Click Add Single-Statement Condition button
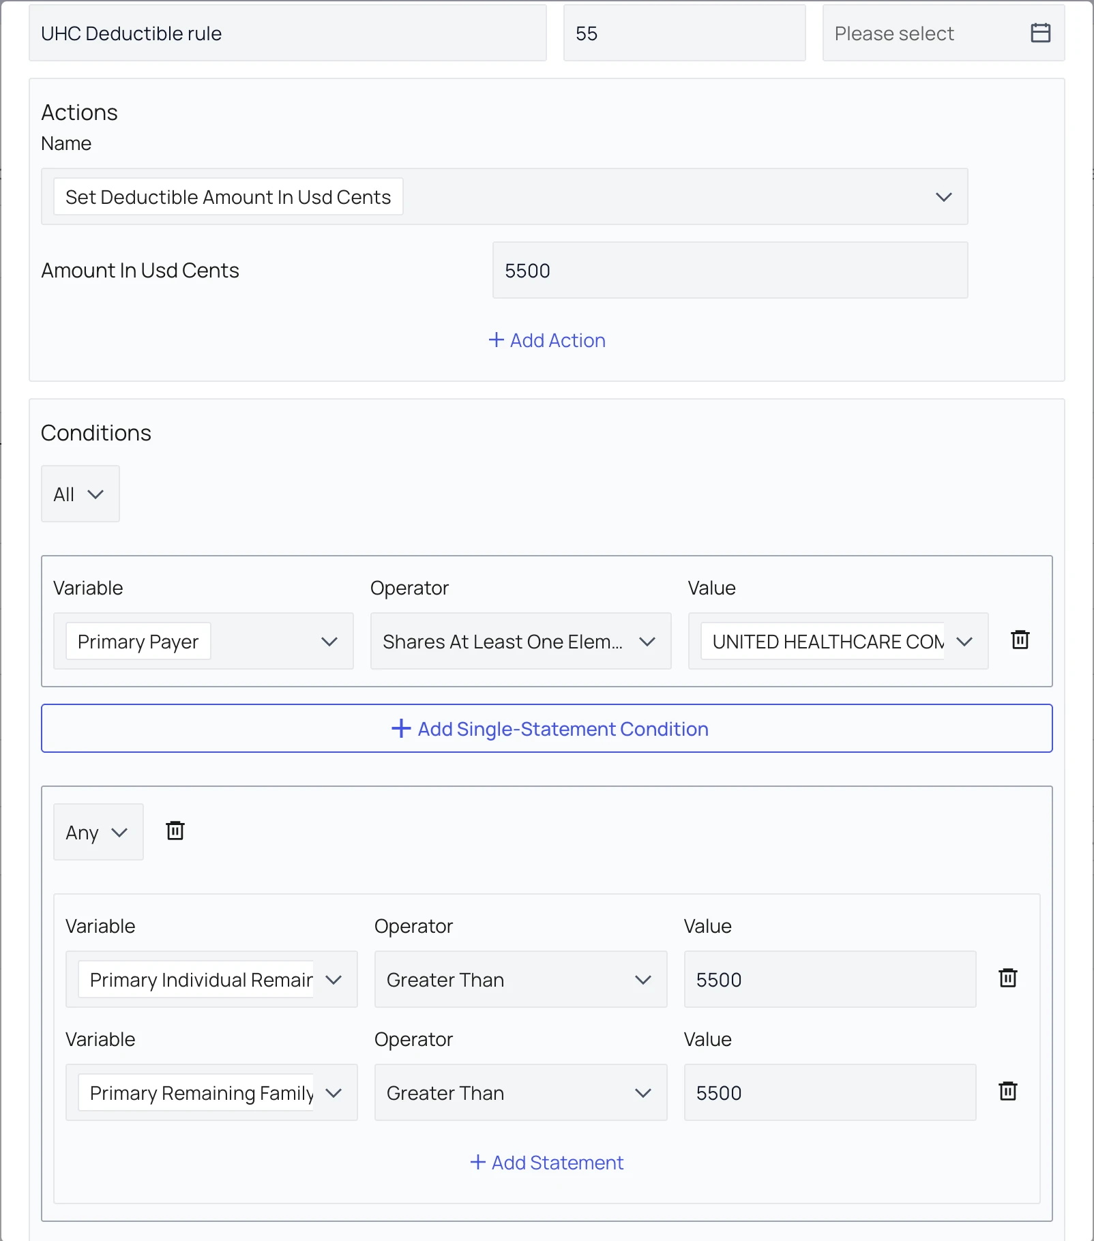Screen dimensions: 1094x1241 [x=547, y=728]
